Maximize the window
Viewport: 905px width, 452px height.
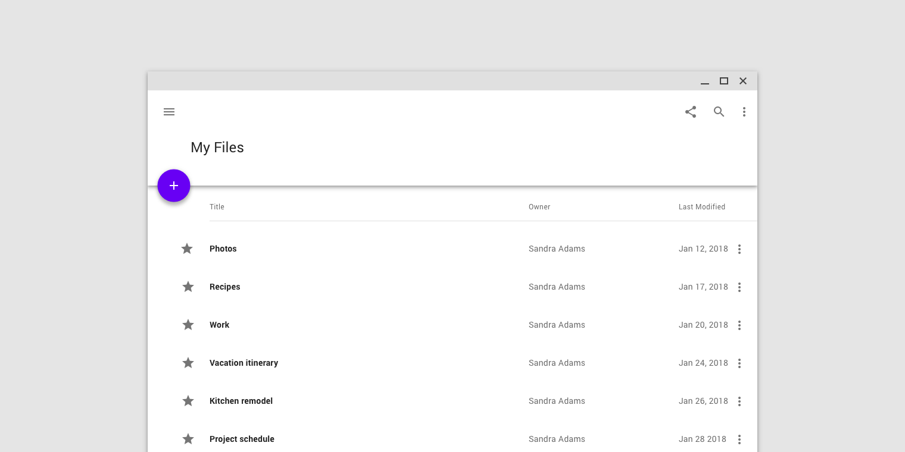coord(724,81)
